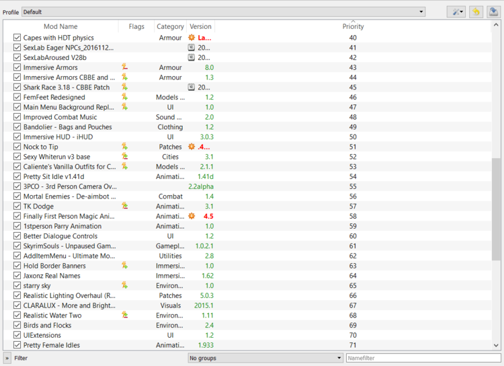
Task: Select CLARALUX - More and Bright row
Action: pos(247,305)
